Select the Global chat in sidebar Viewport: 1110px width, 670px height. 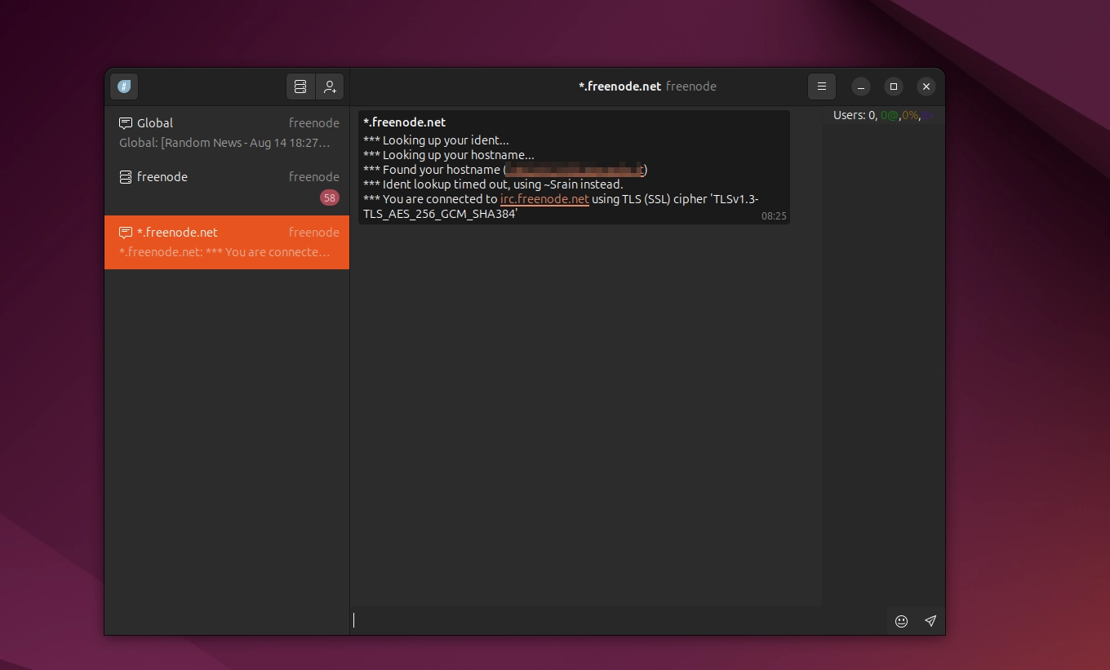[227, 133]
